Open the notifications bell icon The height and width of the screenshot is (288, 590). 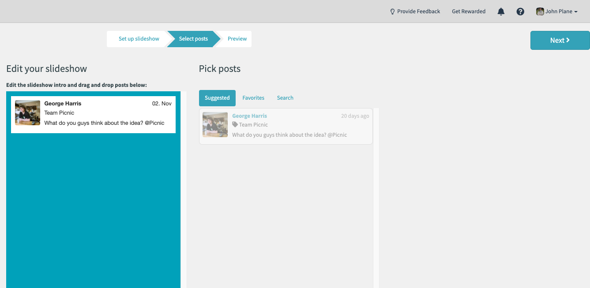point(501,11)
